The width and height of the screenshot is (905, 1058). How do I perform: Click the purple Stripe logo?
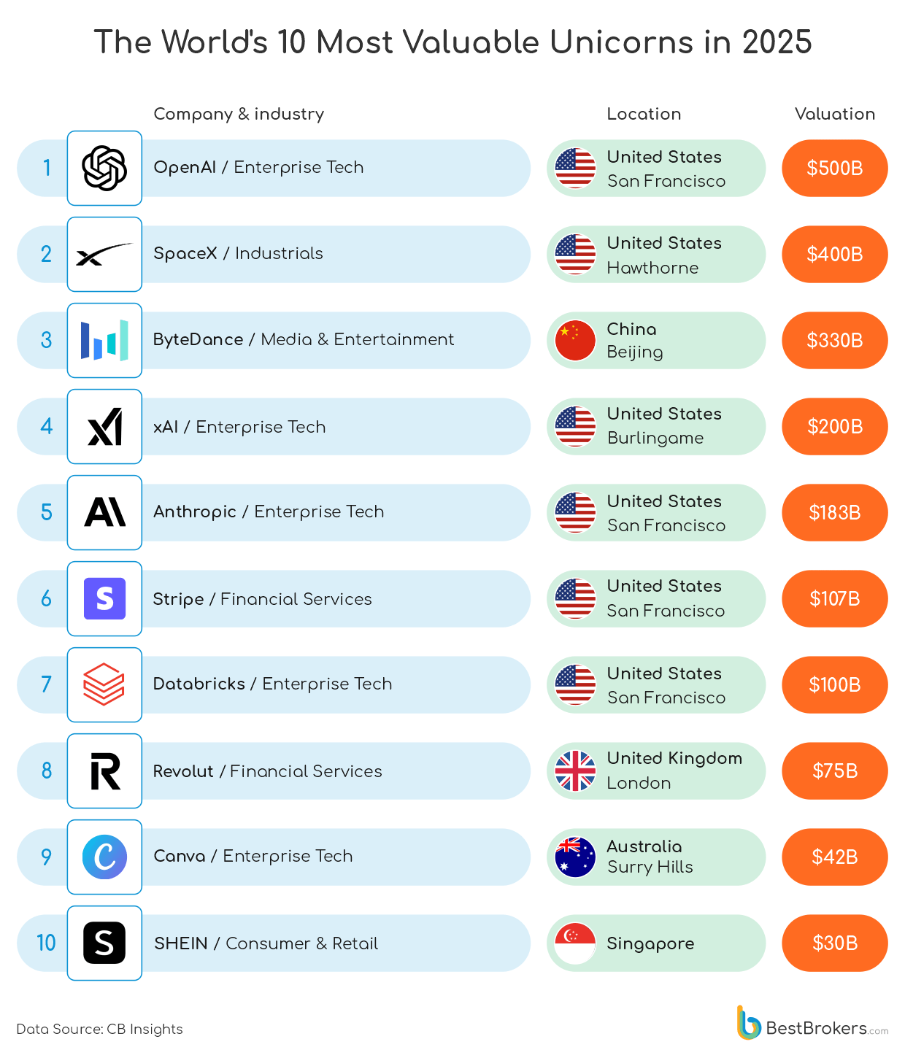[104, 598]
